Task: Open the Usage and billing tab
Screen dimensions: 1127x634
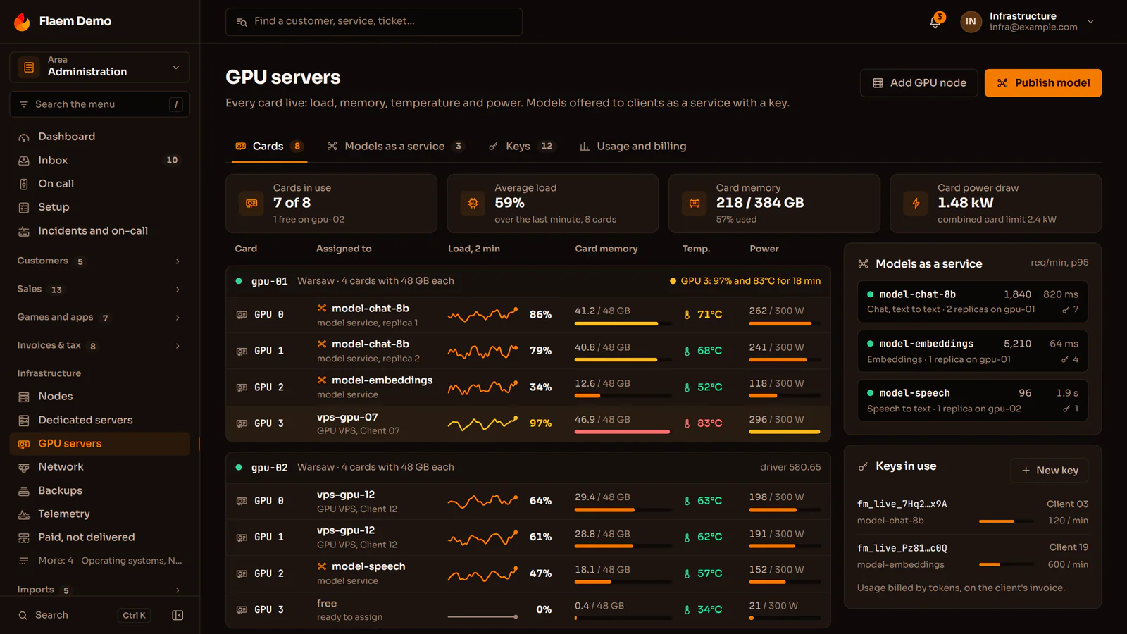Action: [x=633, y=147]
